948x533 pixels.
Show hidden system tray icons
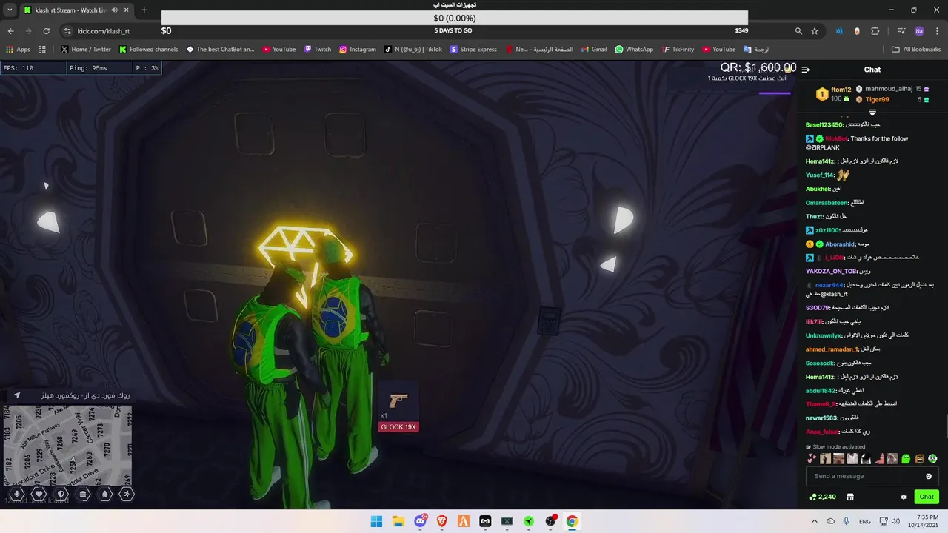tap(815, 521)
